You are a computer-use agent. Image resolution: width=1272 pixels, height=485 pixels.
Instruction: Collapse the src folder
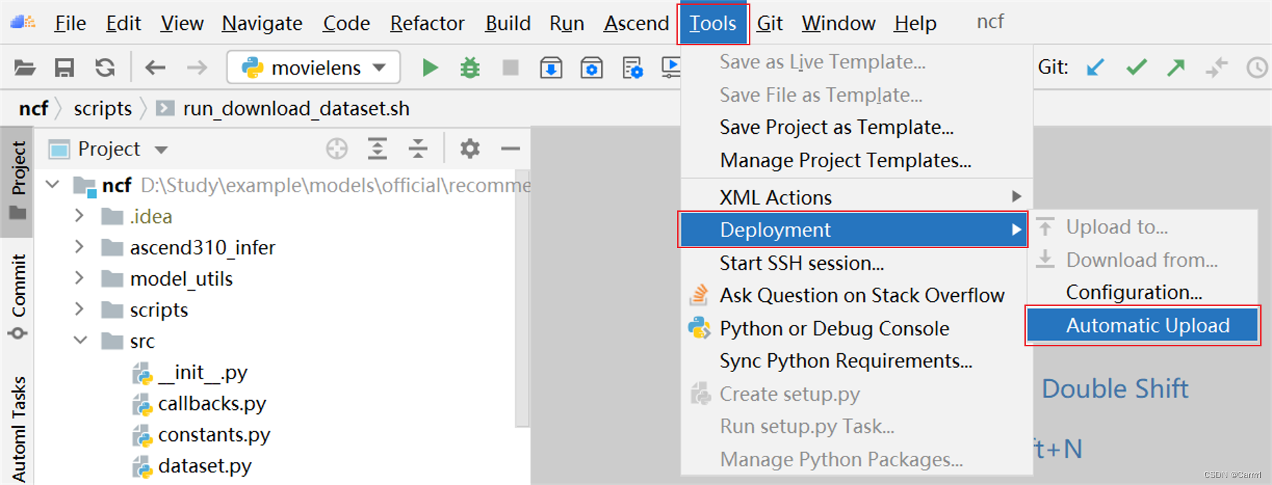coord(80,341)
